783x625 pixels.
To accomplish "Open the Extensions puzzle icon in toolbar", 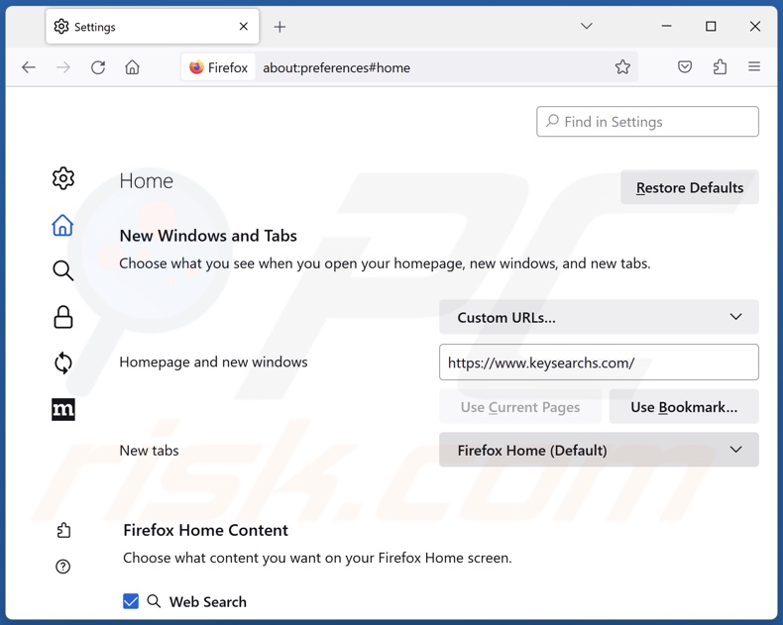I will 720,67.
